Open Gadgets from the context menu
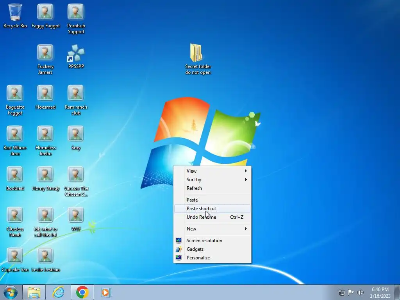 (212, 249)
